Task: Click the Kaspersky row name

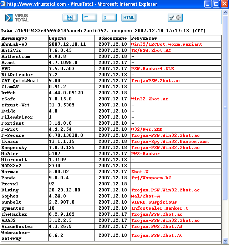Action: 14,147
